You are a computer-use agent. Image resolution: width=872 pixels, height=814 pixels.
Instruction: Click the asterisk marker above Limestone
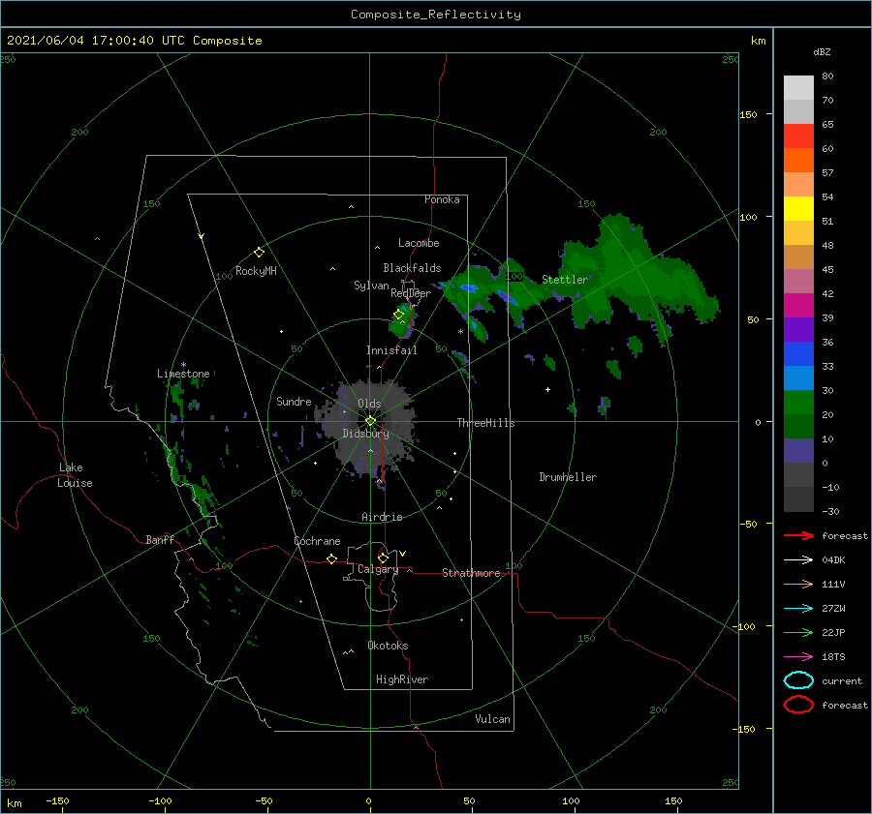click(x=183, y=365)
